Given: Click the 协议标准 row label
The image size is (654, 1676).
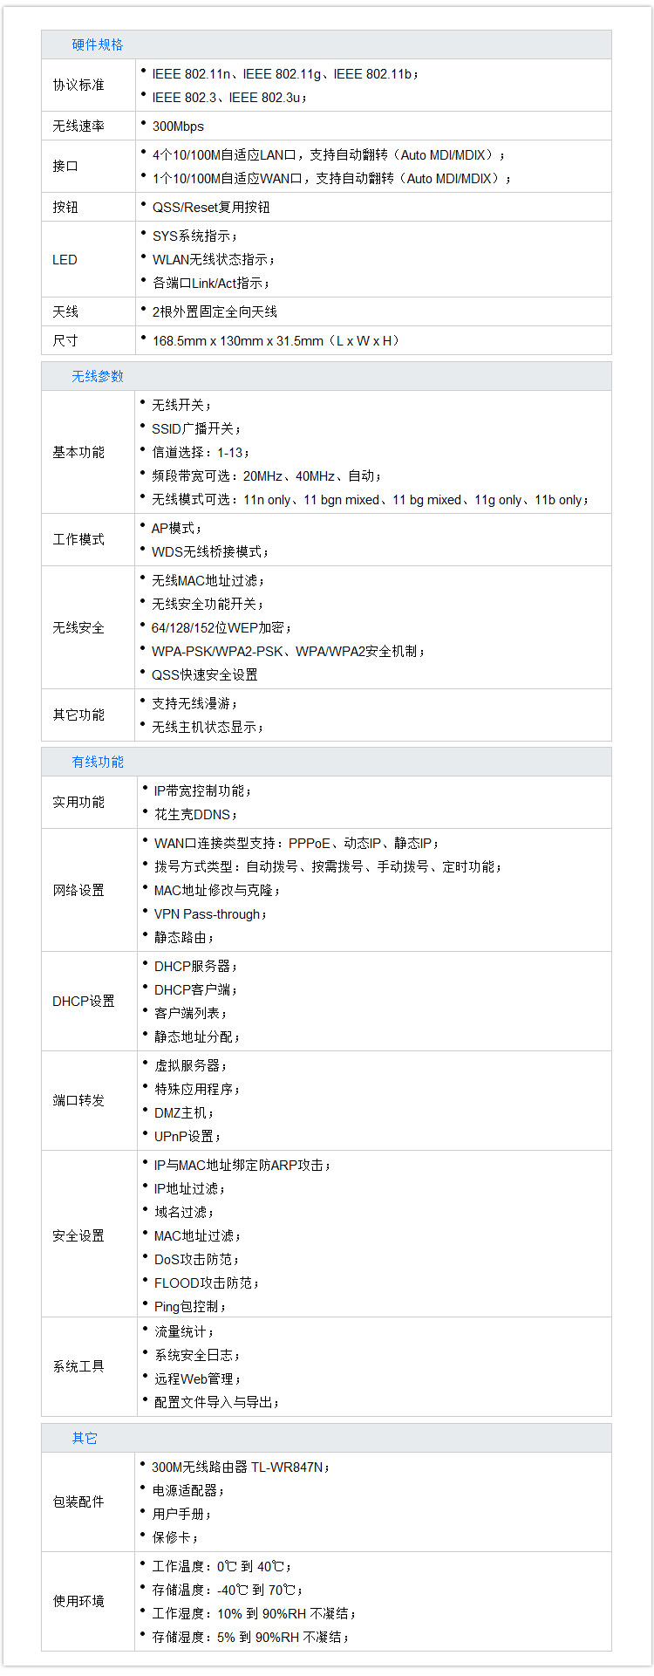Looking at the screenshot, I should [78, 85].
